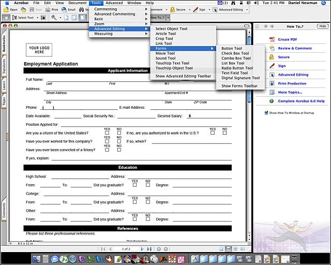
Task: Check NO for College graduate question
Action: (148, 202)
